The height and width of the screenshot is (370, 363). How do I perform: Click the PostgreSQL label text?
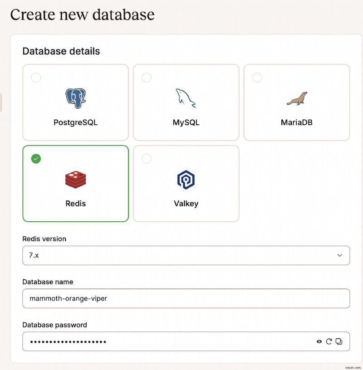[76, 122]
